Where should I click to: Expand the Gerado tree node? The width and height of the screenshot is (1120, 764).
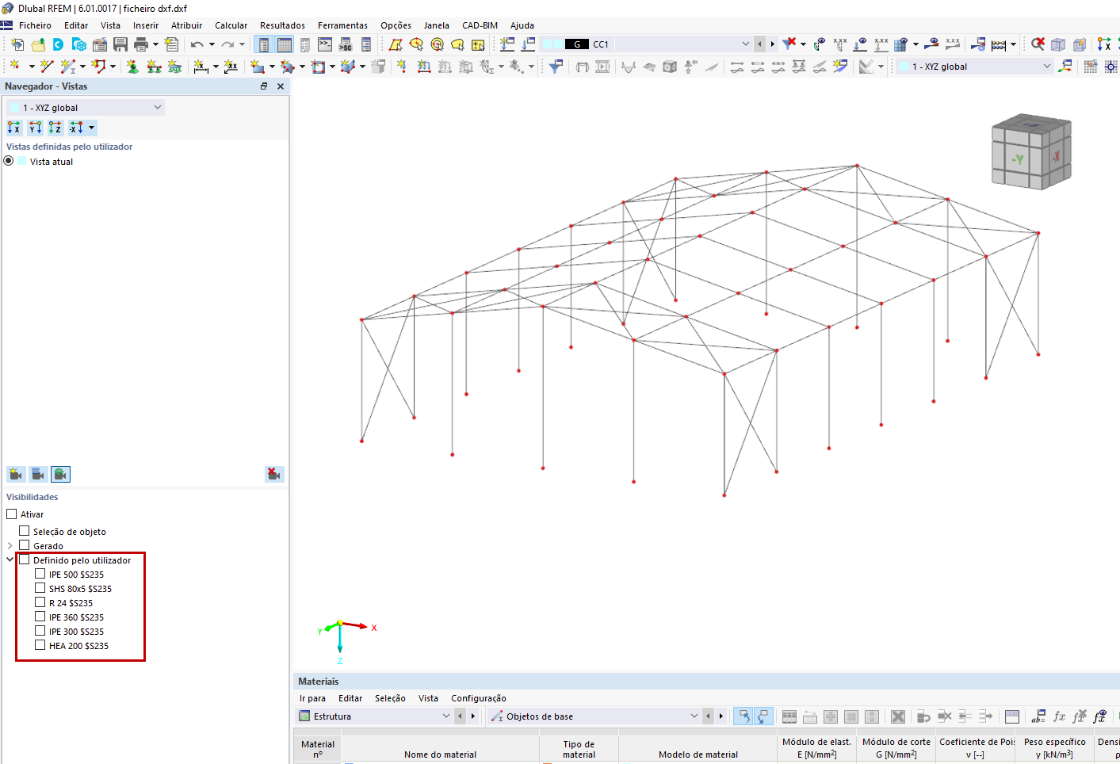pyautogui.click(x=10, y=545)
